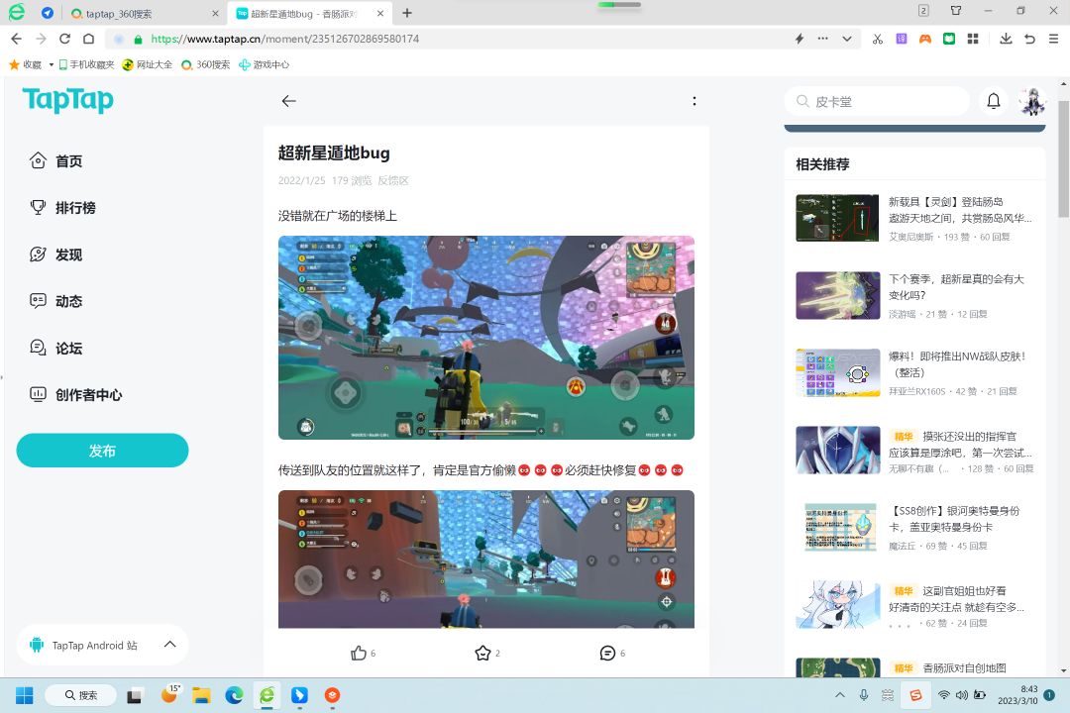
Task: Show hidden tray icons chevron
Action: point(840,695)
